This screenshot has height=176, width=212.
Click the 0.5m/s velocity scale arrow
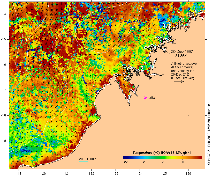[179, 82]
